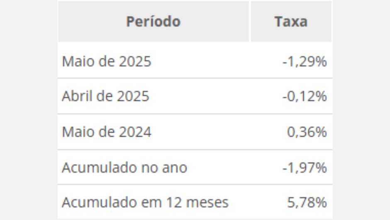The width and height of the screenshot is (390, 220).
Task: Click the Acumulado em 12 meses label
Action: pyautogui.click(x=145, y=202)
